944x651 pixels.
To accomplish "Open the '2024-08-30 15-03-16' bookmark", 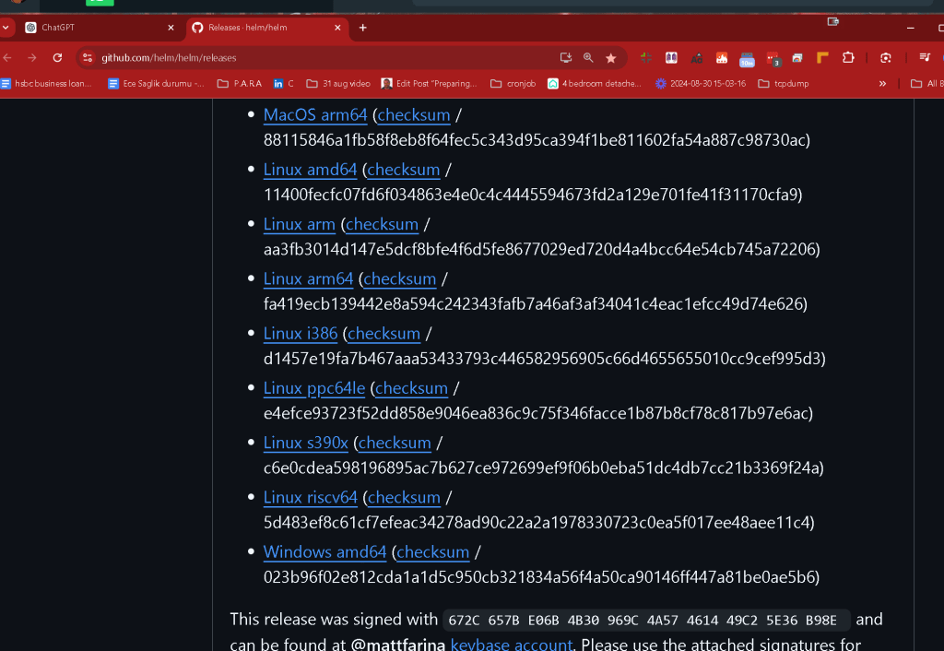I will [x=701, y=84].
